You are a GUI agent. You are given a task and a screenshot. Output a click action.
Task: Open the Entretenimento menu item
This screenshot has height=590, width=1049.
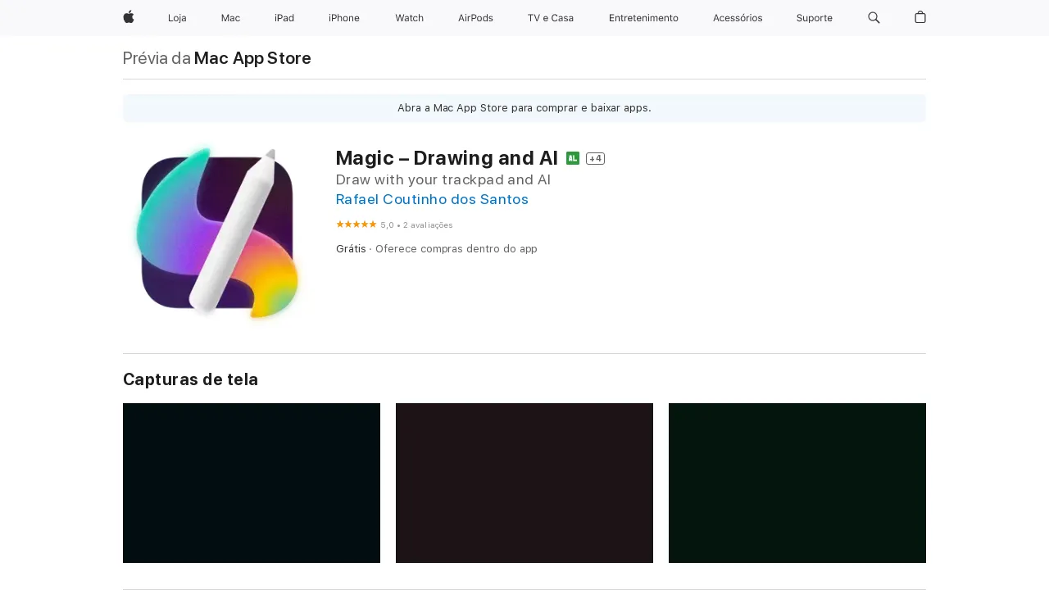pyautogui.click(x=643, y=18)
